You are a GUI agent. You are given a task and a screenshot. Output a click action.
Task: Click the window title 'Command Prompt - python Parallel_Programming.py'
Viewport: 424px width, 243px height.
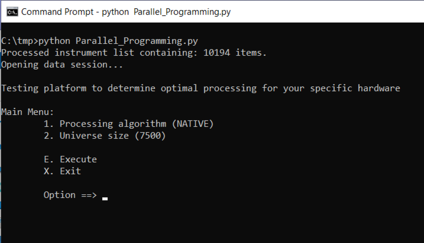point(126,12)
